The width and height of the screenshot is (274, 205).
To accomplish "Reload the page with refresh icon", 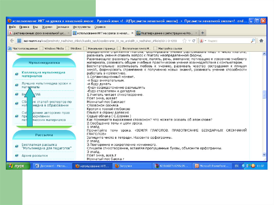I will (x=194, y=41).
